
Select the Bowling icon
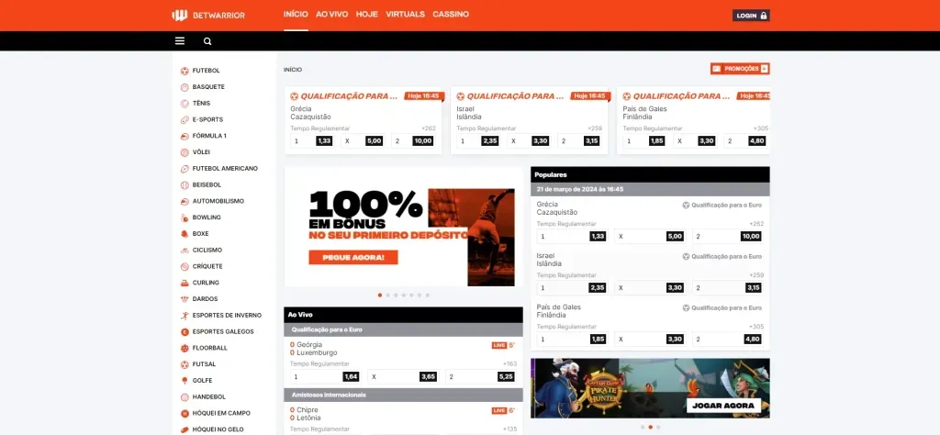point(185,217)
